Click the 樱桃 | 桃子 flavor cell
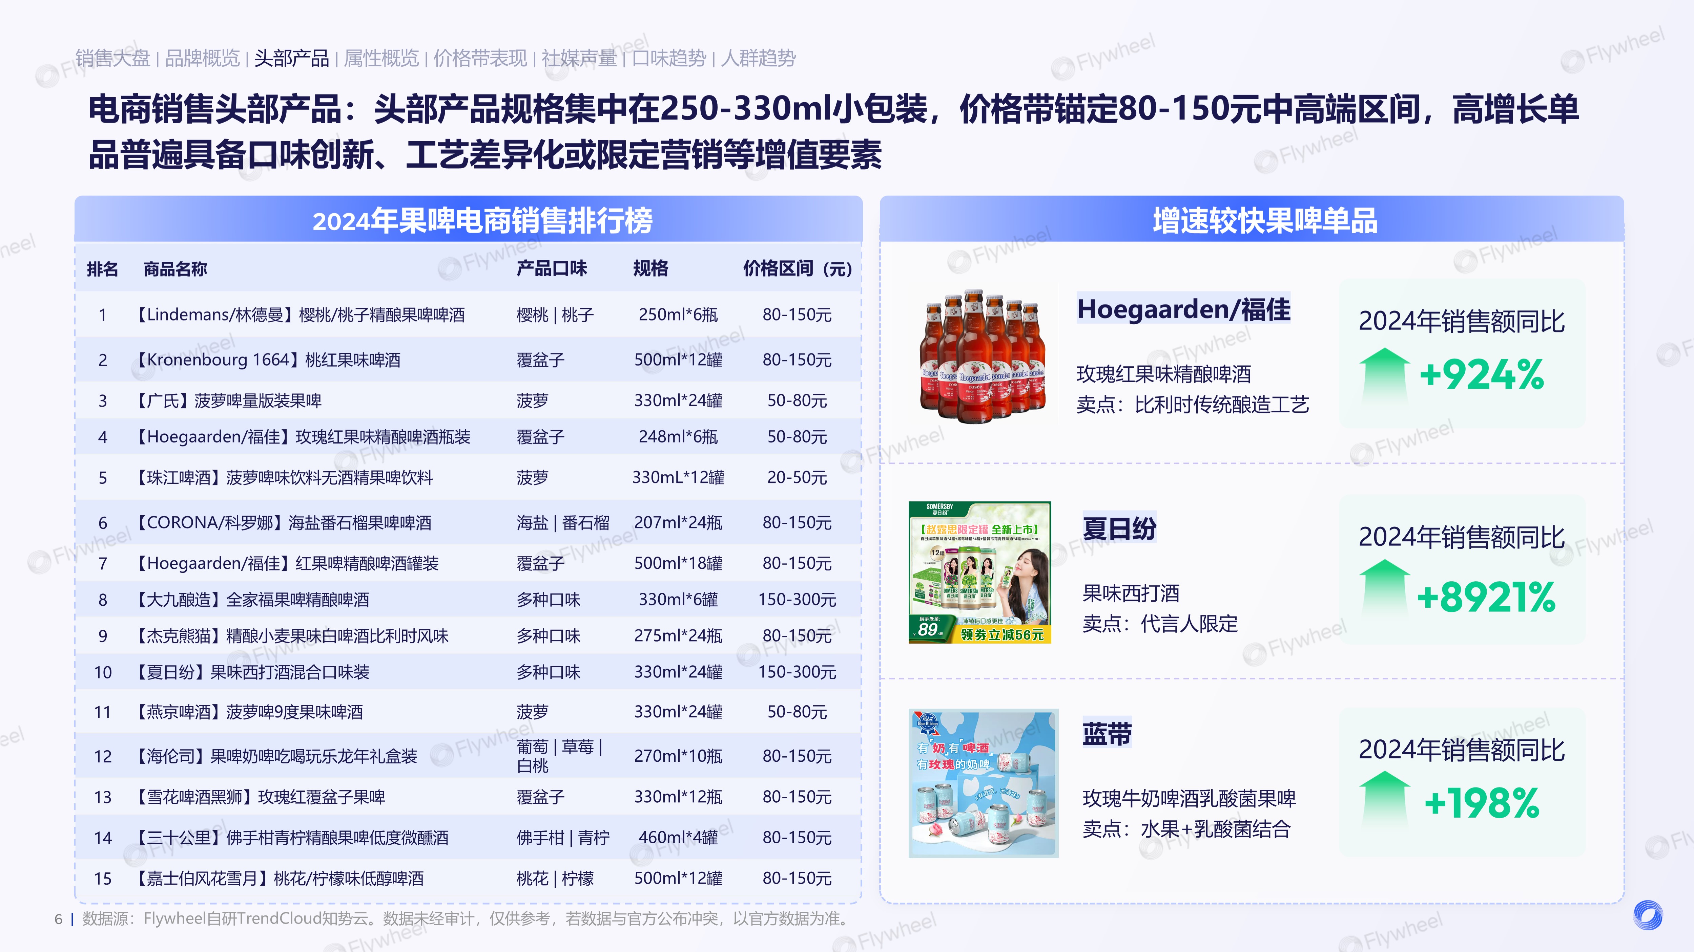Screen dimensions: 1694x952 pyautogui.click(x=555, y=315)
